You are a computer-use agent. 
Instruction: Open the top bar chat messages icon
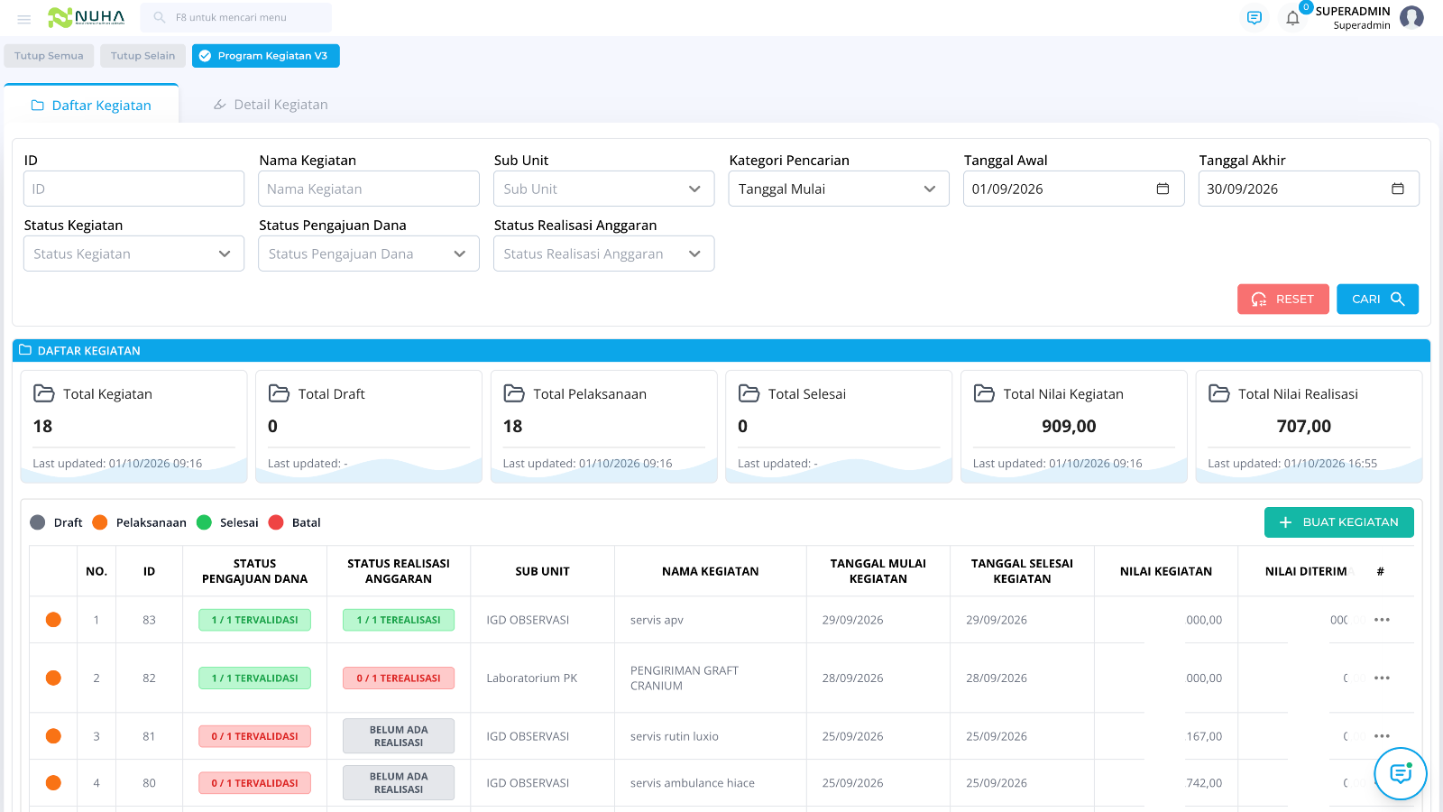tap(1255, 18)
